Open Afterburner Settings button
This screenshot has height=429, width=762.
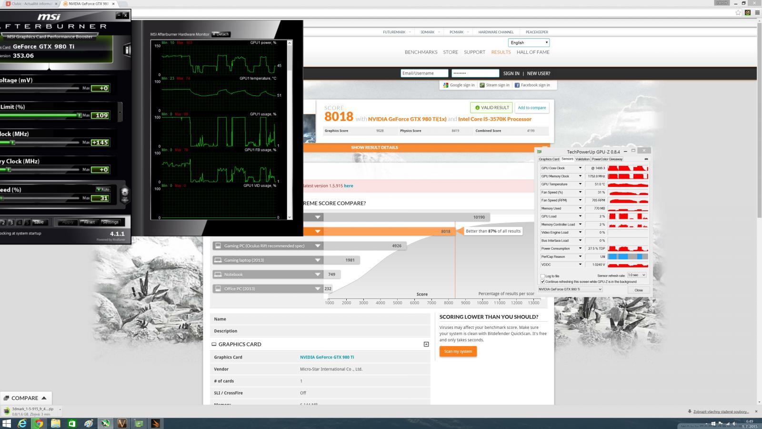pyautogui.click(x=110, y=222)
